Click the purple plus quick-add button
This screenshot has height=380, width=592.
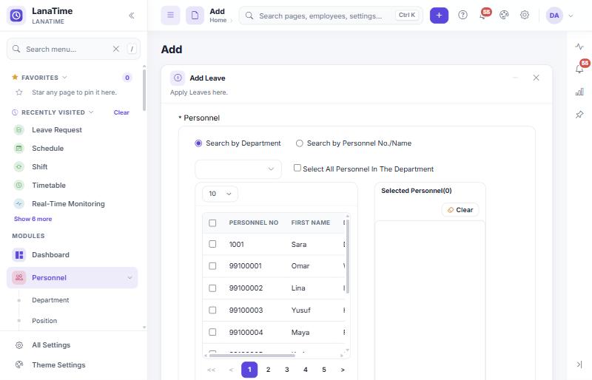pos(439,16)
